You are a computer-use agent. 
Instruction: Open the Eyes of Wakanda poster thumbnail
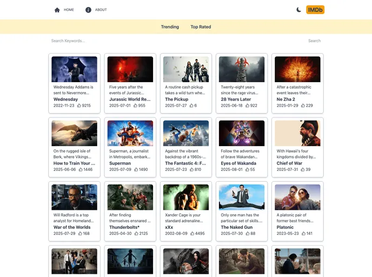pyautogui.click(x=242, y=133)
